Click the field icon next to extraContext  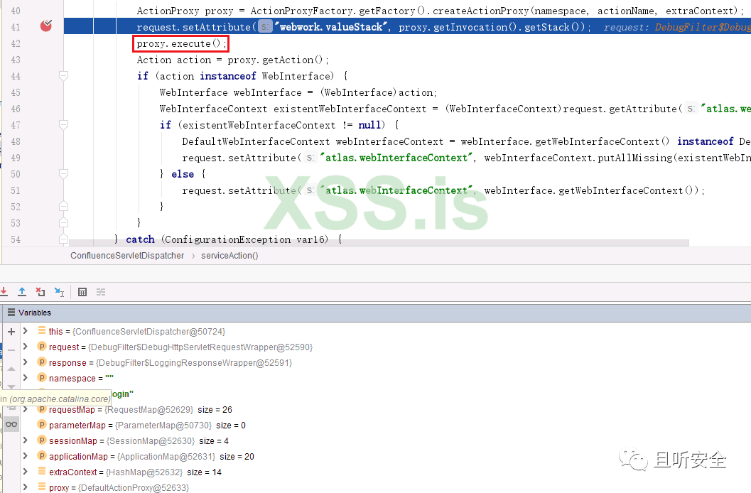coord(42,472)
